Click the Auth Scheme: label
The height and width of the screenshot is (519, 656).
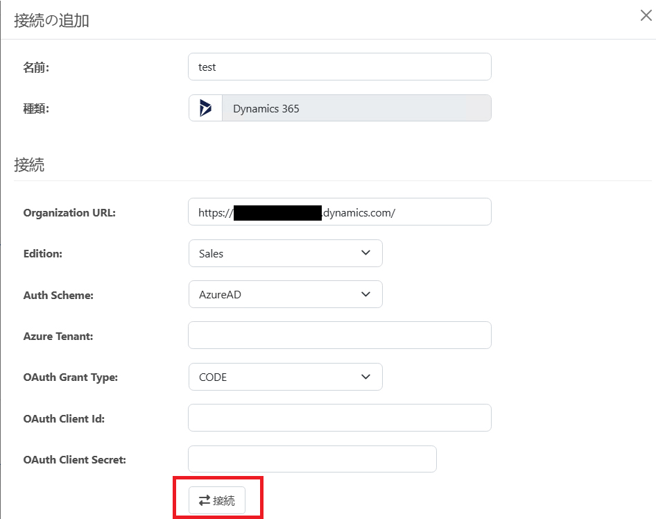(58, 295)
